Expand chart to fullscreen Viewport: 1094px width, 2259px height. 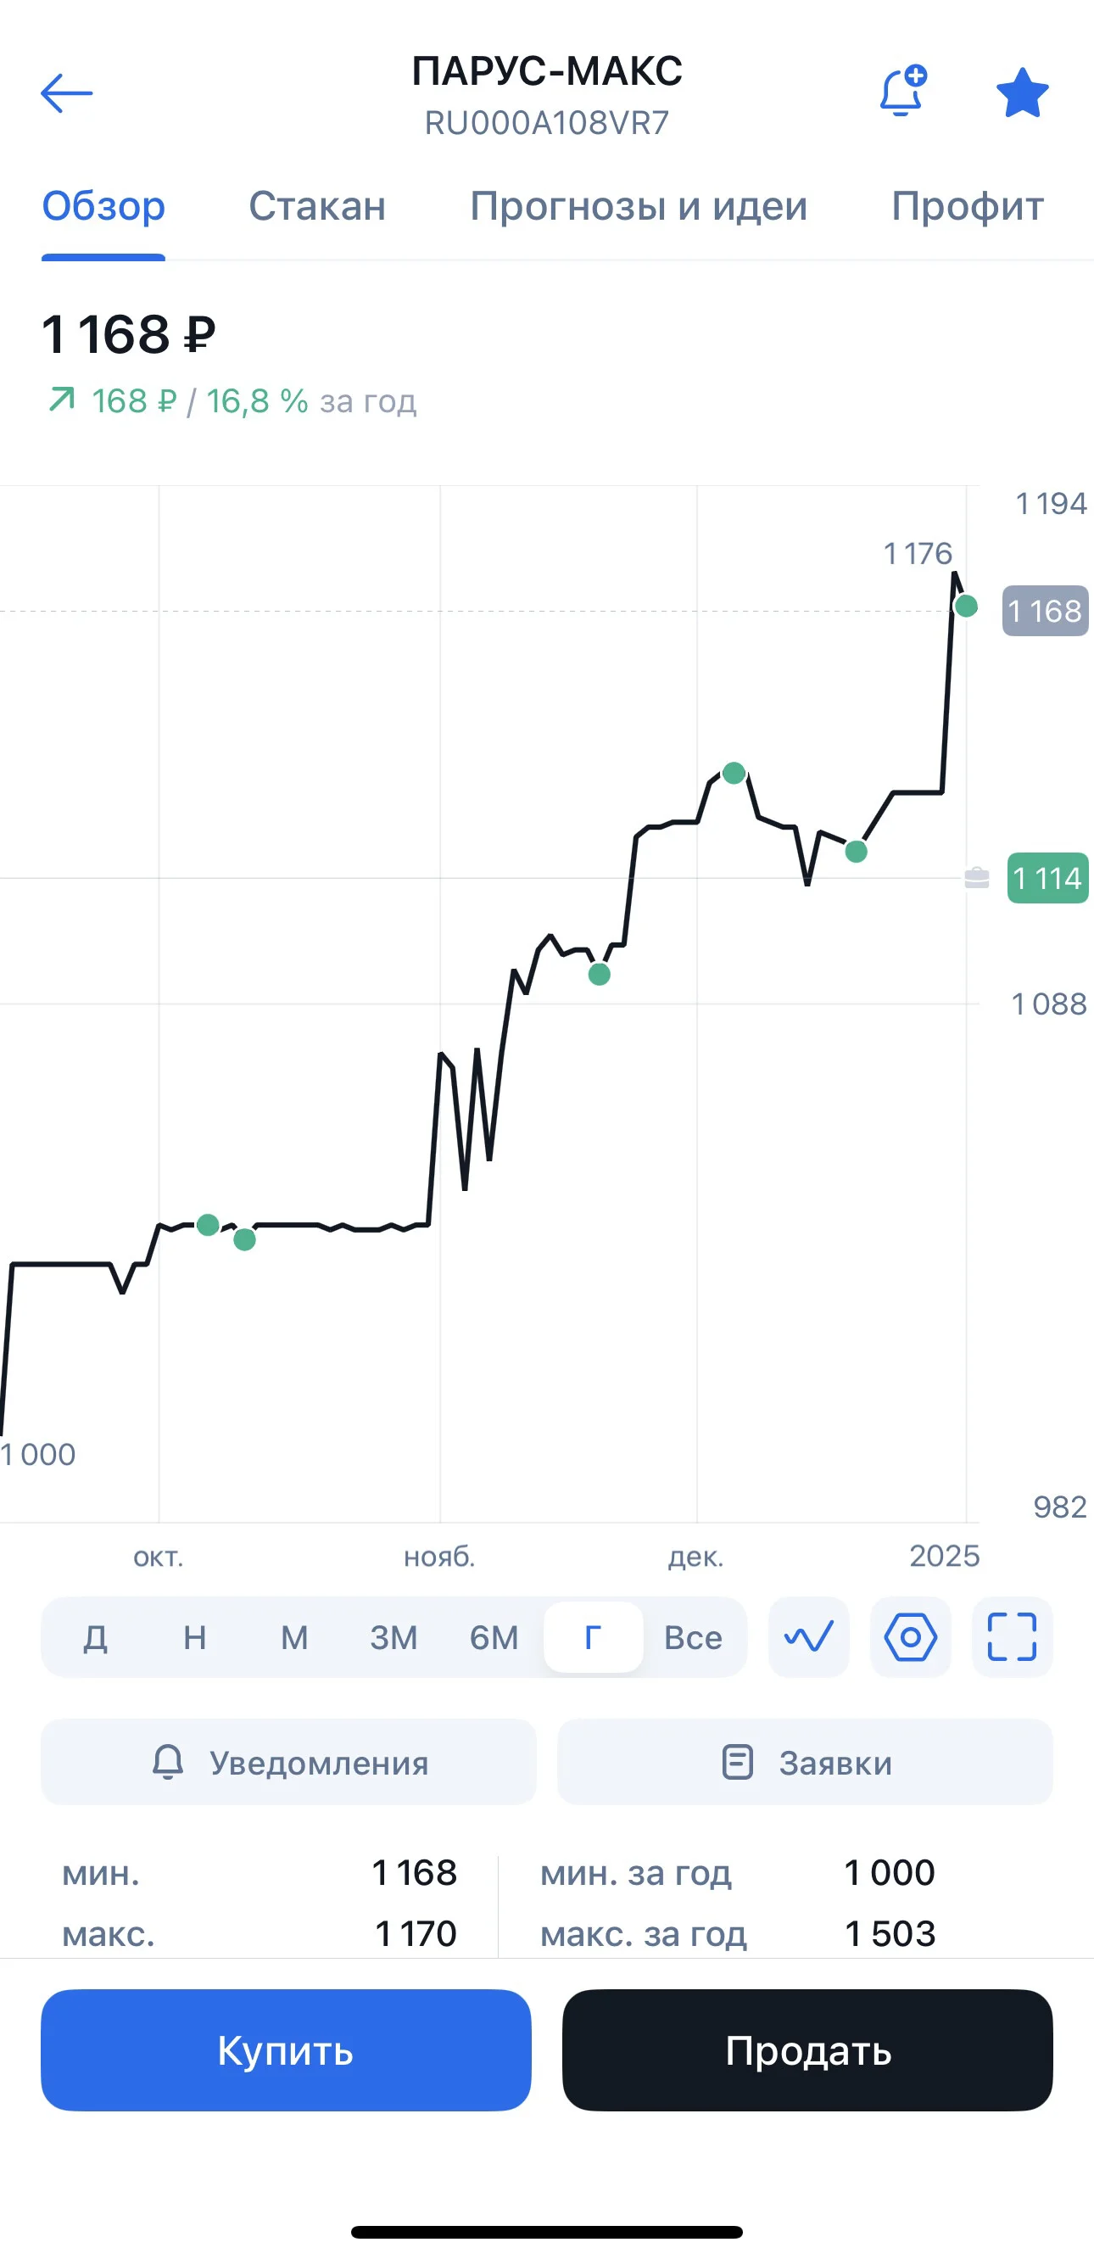pyautogui.click(x=1012, y=1636)
